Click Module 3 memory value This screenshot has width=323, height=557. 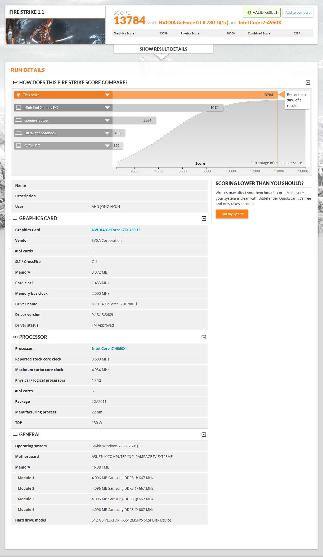tap(122, 499)
